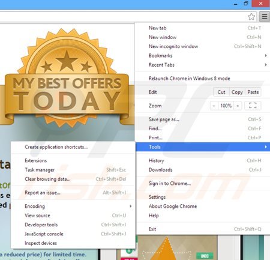Minimize the Chrome window

coord(236,4)
